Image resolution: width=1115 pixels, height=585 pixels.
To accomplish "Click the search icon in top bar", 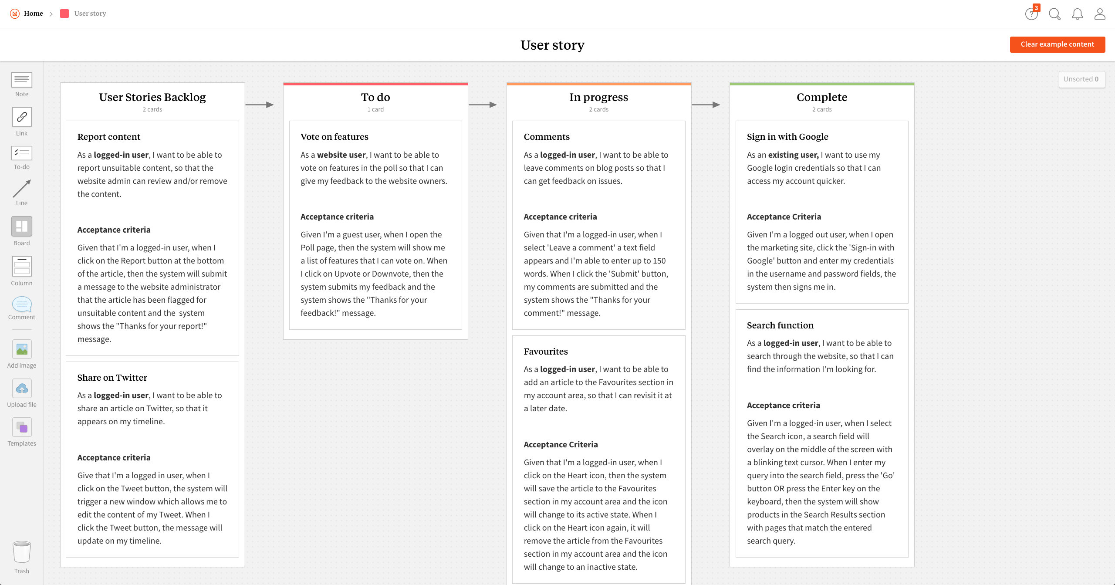I will point(1054,13).
